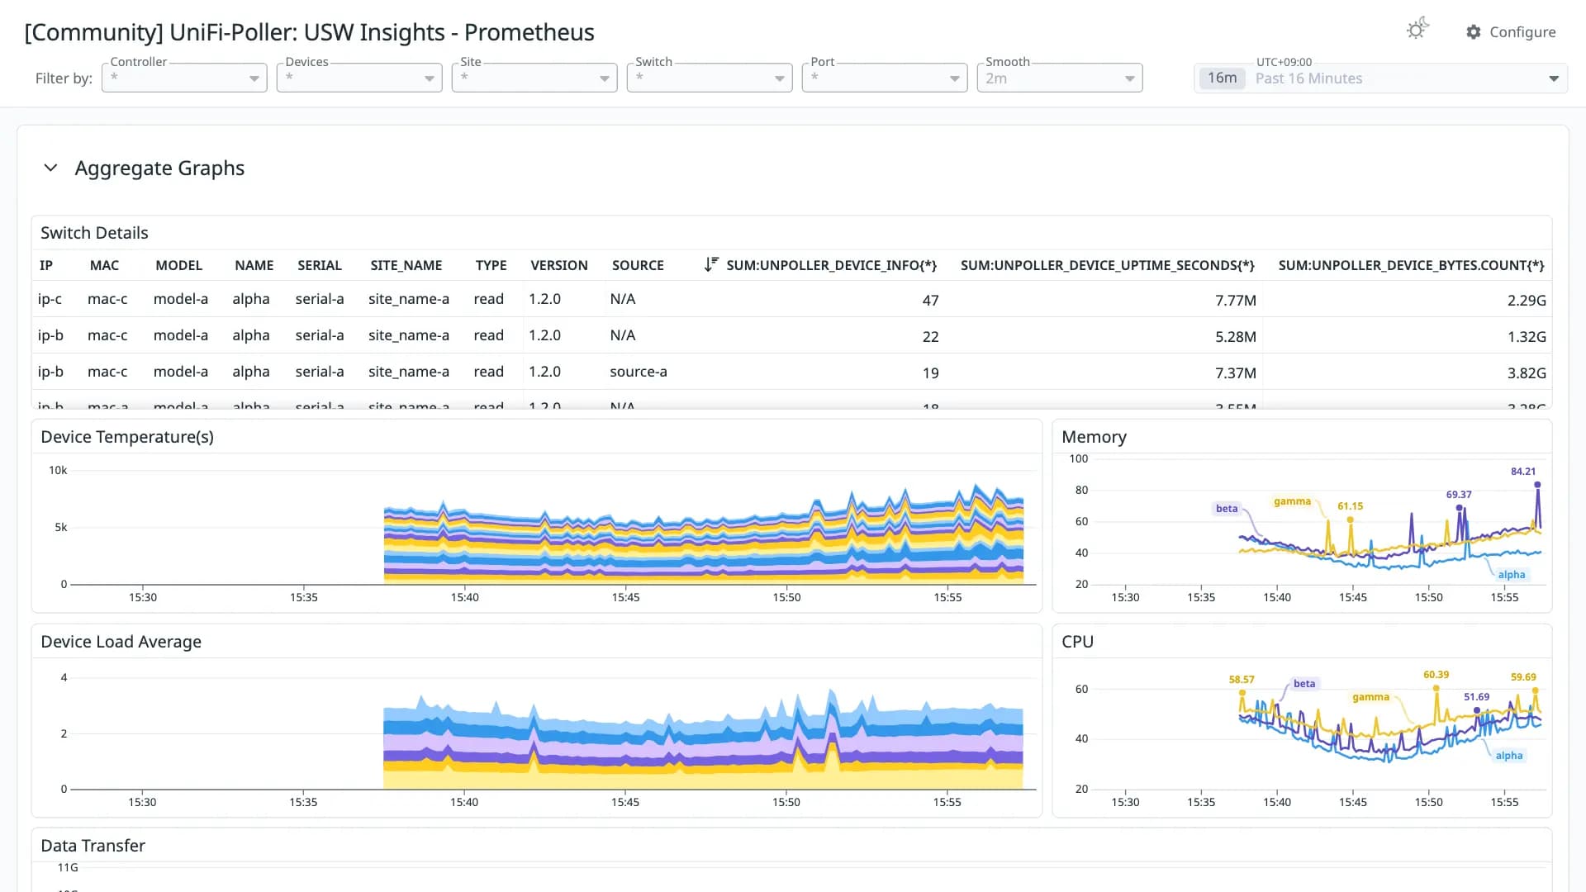The image size is (1586, 892).
Task: Click the beta label in CPU graph
Action: click(1304, 684)
